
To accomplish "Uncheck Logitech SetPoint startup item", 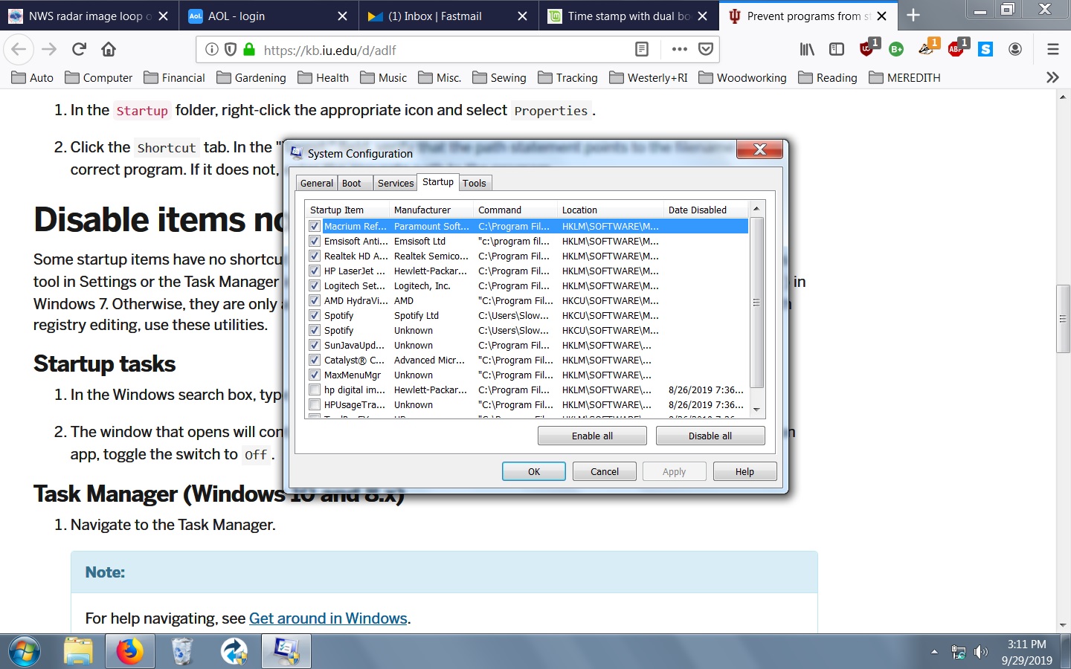I will pyautogui.click(x=315, y=285).
